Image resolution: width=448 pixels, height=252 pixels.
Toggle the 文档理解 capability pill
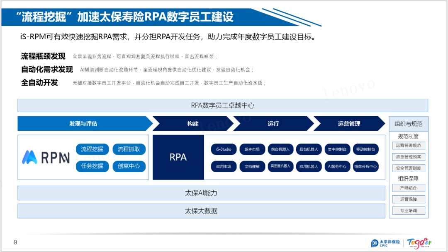pos(252,166)
